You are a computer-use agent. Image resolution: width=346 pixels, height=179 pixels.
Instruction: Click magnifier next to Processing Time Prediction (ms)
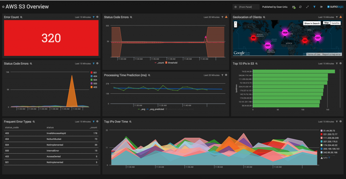(149, 75)
